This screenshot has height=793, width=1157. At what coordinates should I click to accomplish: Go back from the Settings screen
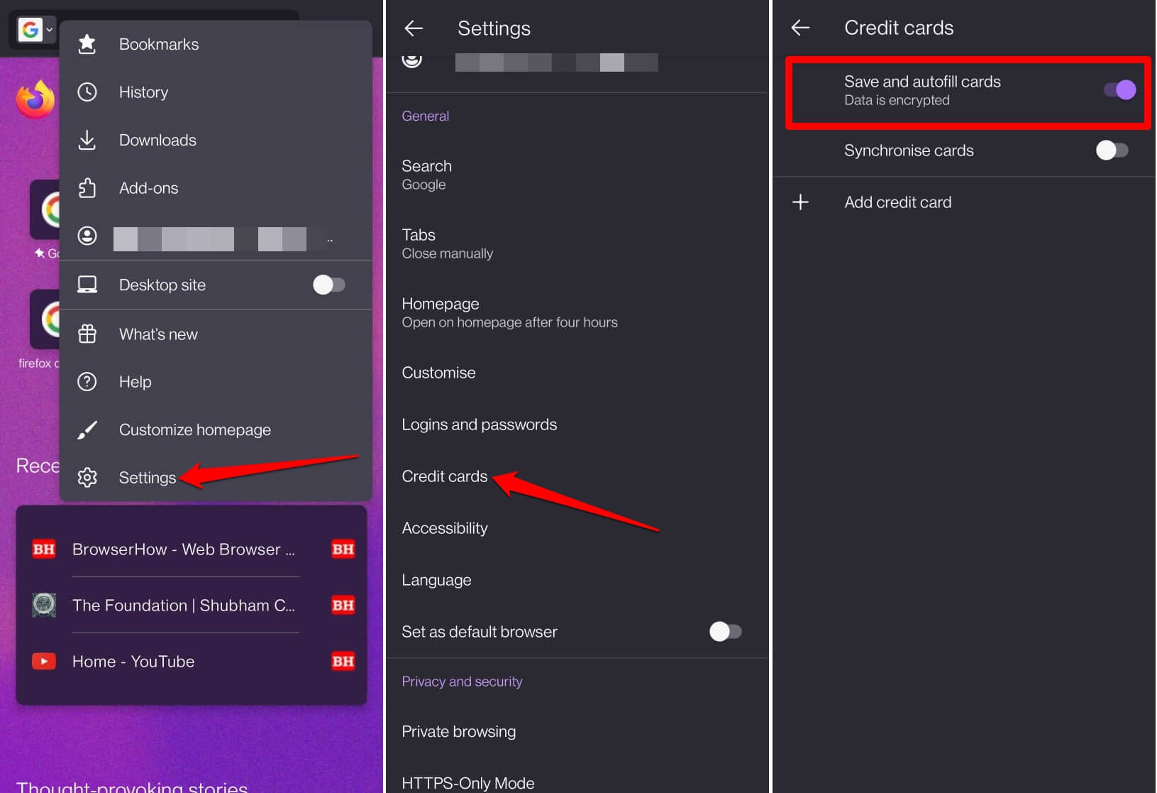pos(414,28)
